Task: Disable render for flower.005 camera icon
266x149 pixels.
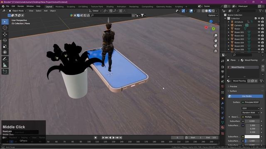Action: click(263, 46)
